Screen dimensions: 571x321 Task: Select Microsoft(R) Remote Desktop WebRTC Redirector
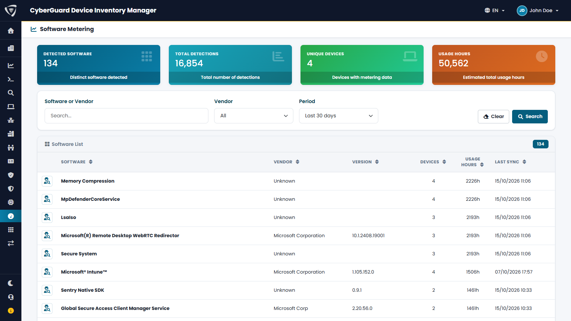point(120,236)
